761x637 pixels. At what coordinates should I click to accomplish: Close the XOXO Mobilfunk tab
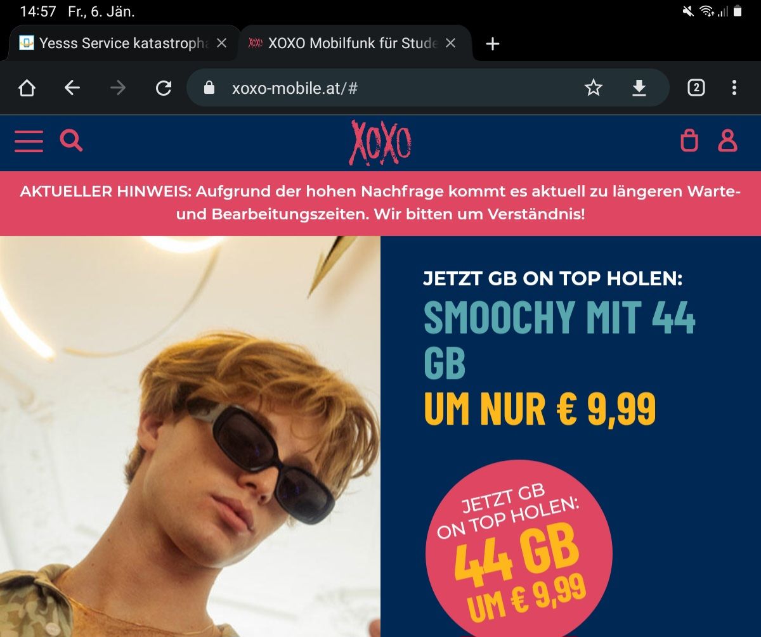(x=450, y=43)
